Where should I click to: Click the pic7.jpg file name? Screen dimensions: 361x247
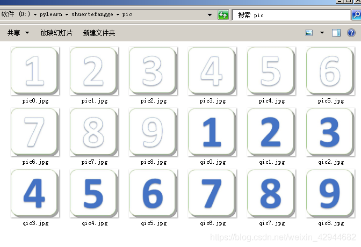pyautogui.click(x=95, y=162)
